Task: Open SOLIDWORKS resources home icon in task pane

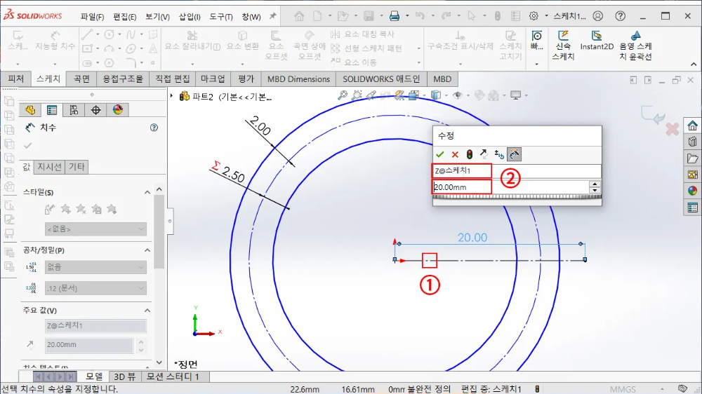Action: point(692,125)
